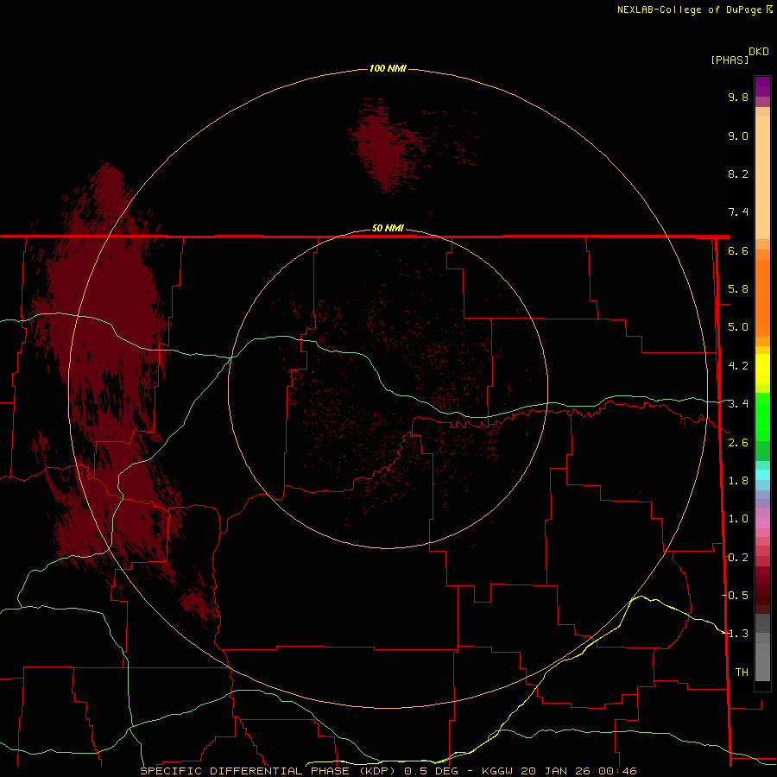Click the 5.8 value on the color scale

(738, 289)
